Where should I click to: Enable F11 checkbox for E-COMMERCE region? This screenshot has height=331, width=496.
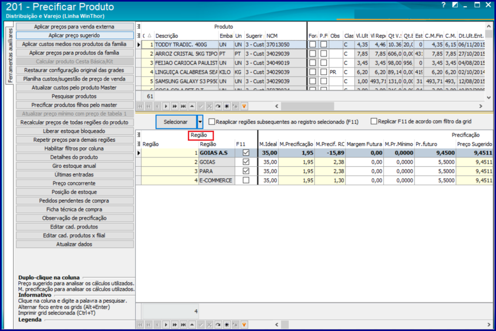point(246,180)
